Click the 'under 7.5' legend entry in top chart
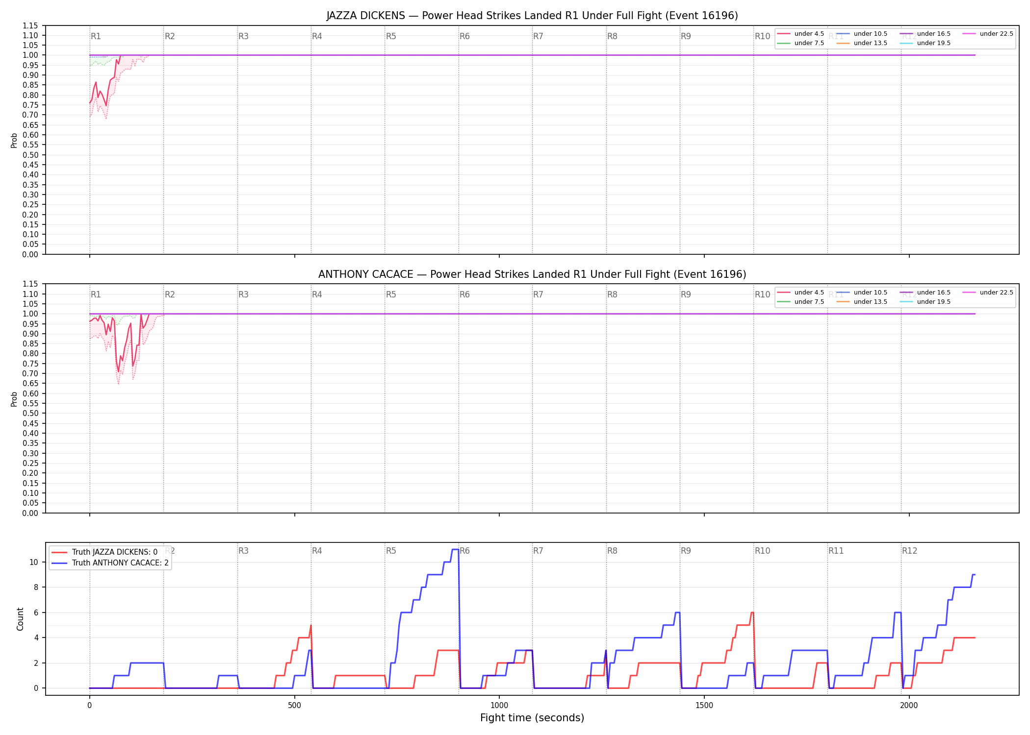Image resolution: width=1030 pixels, height=735 pixels. (x=801, y=43)
